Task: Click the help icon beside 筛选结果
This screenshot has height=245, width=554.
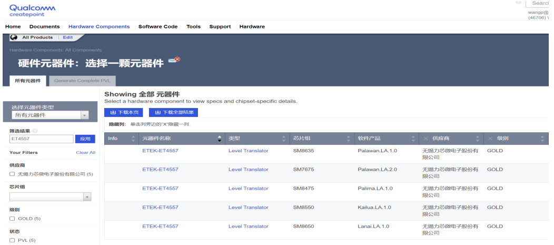Action: [35, 131]
